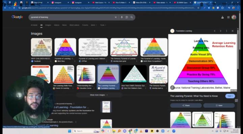Go back in browser history

click(5, 8)
